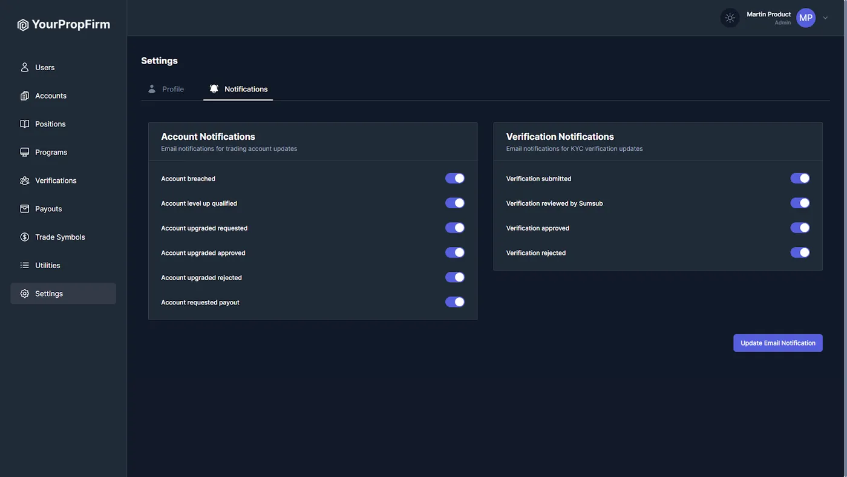Click 'Account requested payout' label
Viewport: 847px width, 477px height.
point(200,303)
